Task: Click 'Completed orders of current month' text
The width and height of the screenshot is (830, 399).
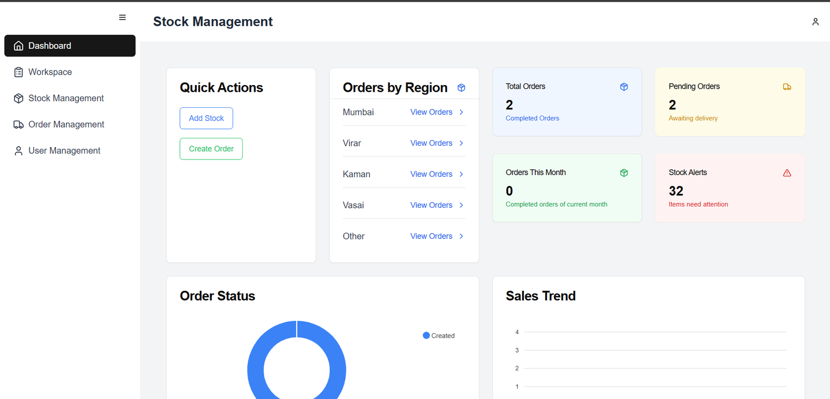Action: click(x=557, y=204)
